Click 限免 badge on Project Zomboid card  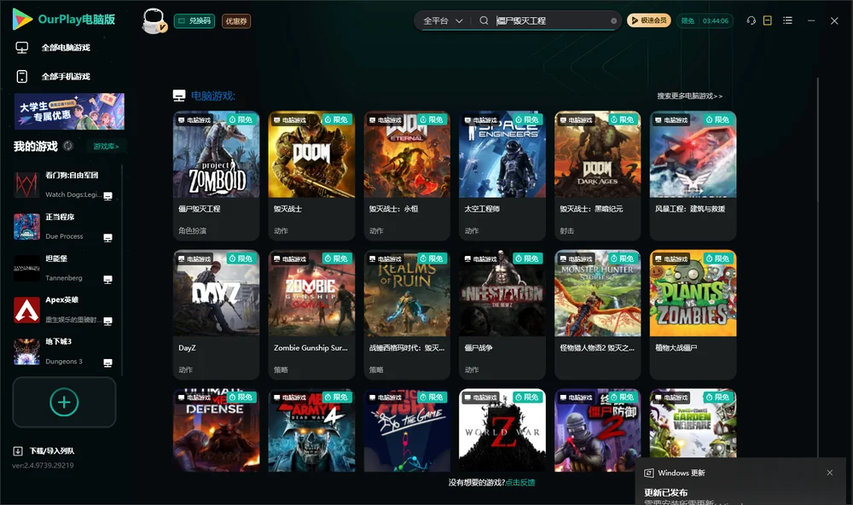coord(241,119)
